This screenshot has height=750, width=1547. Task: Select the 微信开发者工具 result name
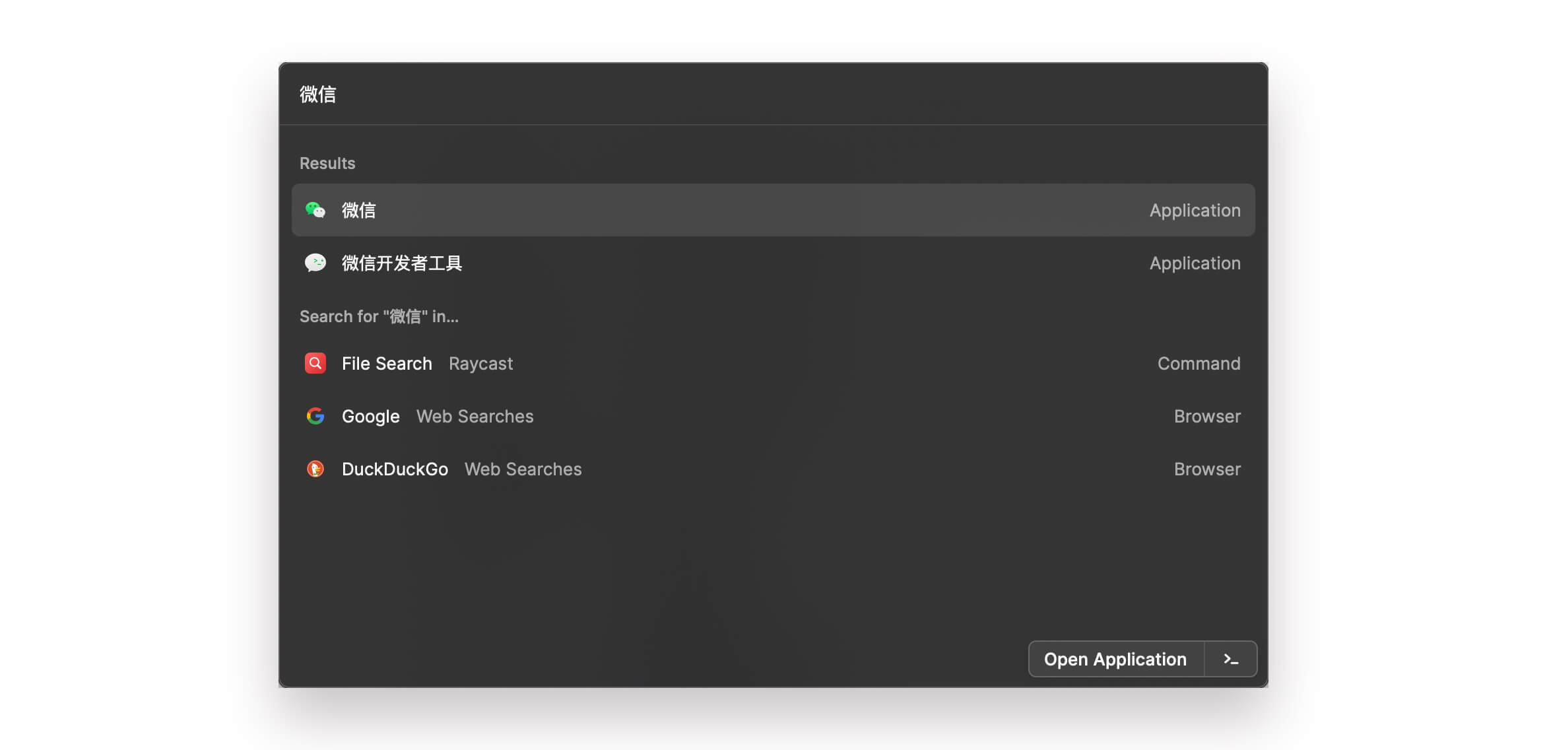(x=402, y=263)
